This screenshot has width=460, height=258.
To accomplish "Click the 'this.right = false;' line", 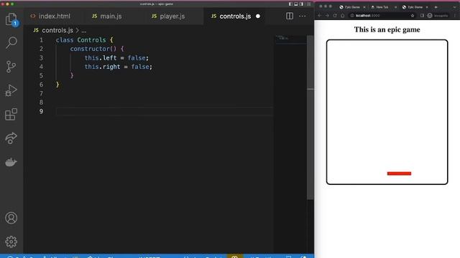I will pos(118,67).
